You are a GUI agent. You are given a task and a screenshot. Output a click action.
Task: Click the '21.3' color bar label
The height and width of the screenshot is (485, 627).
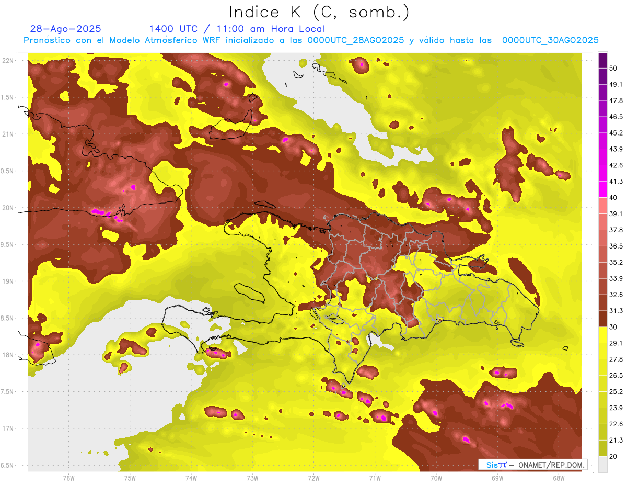[616, 440]
